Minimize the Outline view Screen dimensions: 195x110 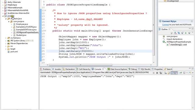(x=190, y=28)
